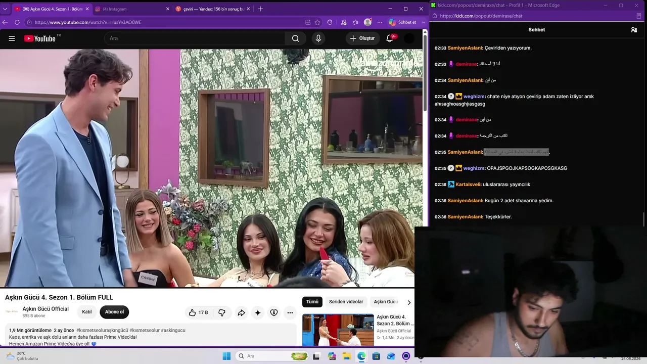Open Microsoft Edge from the taskbar
This screenshot has height=364, width=647.
pyautogui.click(x=361, y=356)
